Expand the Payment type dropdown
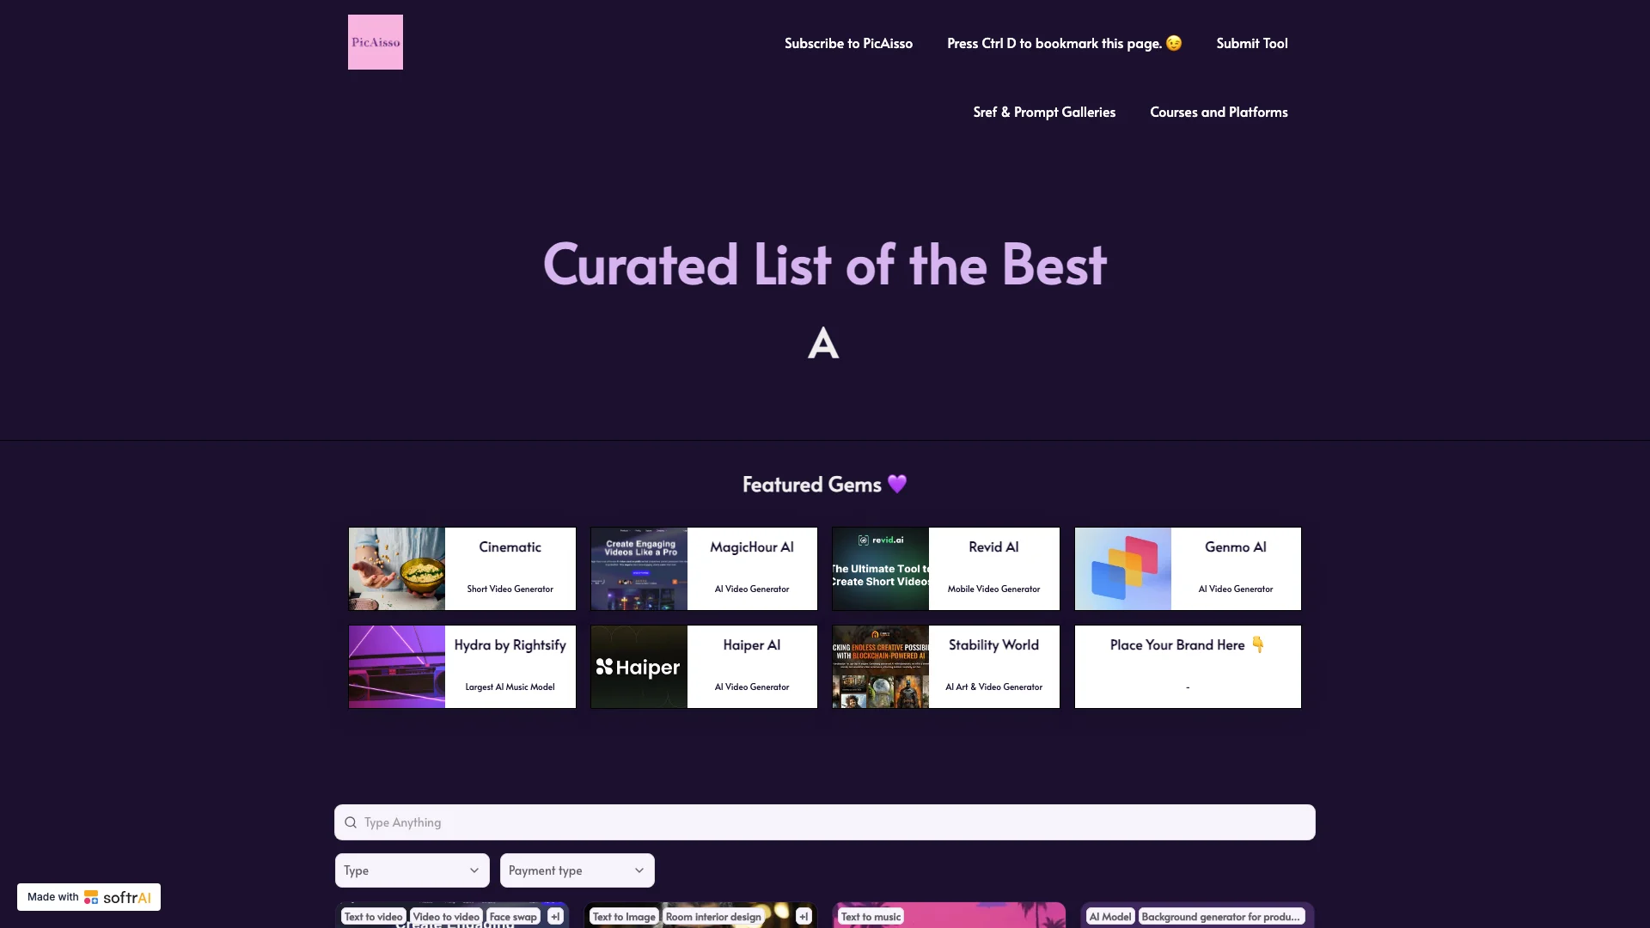The height and width of the screenshot is (928, 1650). (576, 870)
